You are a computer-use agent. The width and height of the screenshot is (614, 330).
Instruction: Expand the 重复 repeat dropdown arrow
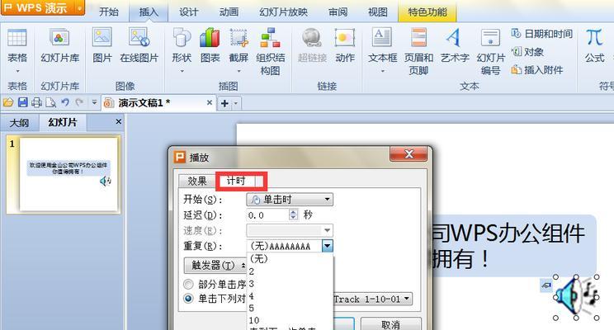pyautogui.click(x=328, y=246)
